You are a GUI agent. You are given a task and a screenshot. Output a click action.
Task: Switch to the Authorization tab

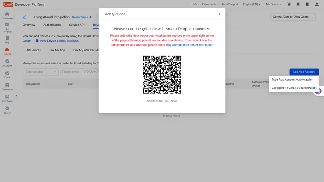pos(52,25)
